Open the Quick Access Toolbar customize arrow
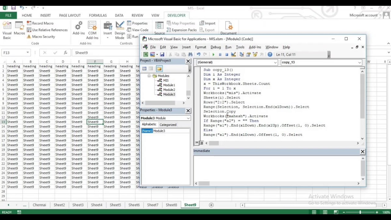 point(43,8)
